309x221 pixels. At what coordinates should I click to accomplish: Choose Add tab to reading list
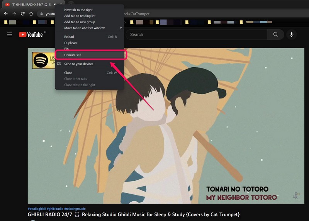pyautogui.click(x=80, y=16)
